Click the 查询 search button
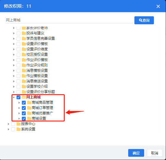Screen dimensions: 166x160 144,20
